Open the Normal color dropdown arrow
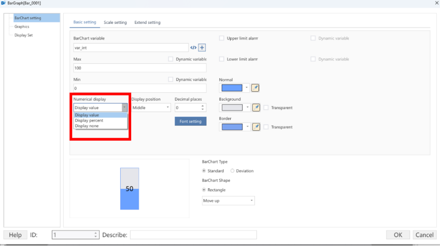The image size is (440, 246). coord(246,88)
